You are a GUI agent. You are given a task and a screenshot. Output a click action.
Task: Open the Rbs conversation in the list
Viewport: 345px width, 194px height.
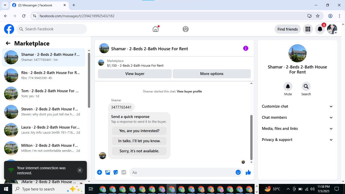click(43, 76)
